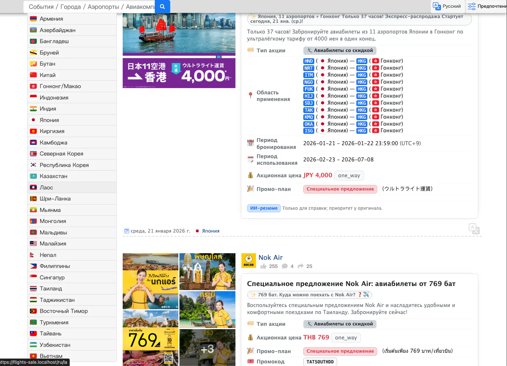
Task: Open Восточный Тимор in the sidebar
Action: point(72,311)
